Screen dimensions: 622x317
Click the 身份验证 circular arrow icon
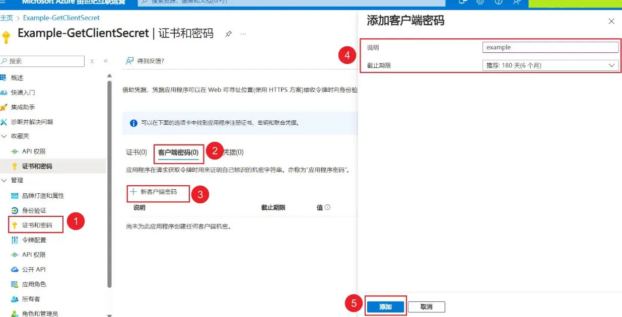[x=15, y=210]
